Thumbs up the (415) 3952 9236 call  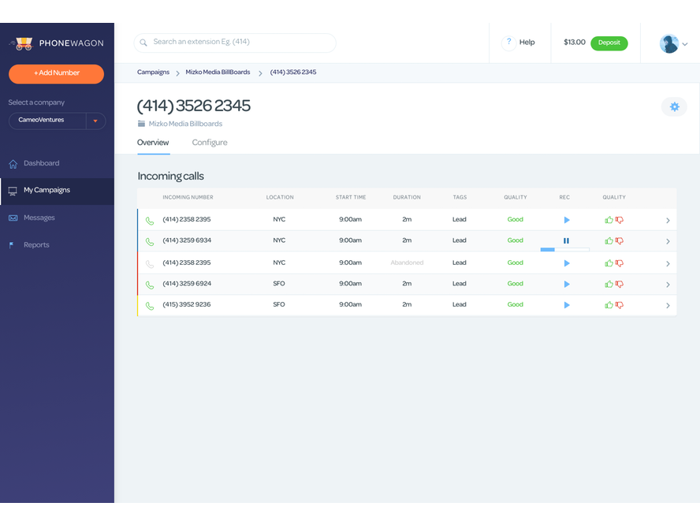609,305
